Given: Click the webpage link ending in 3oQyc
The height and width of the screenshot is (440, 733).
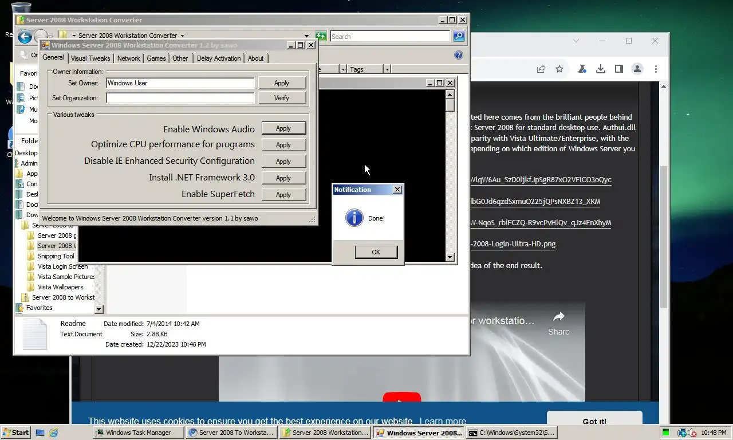Looking at the screenshot, I should (x=541, y=180).
